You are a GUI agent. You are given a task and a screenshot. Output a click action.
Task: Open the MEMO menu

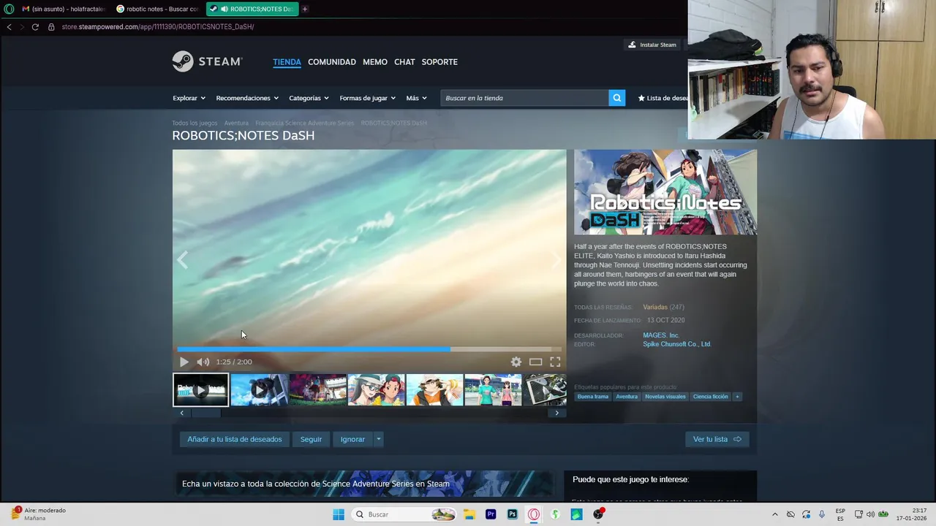tap(375, 62)
